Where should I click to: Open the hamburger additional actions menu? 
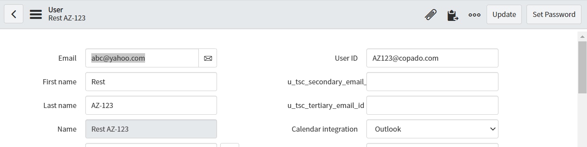pyautogui.click(x=36, y=14)
